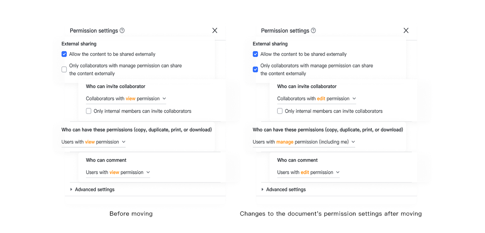The width and height of the screenshot is (485, 233).
Task: Close the right Permission settings panel
Action: (406, 31)
